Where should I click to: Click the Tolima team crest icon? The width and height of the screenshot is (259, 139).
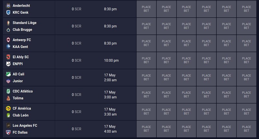click(x=8, y=98)
